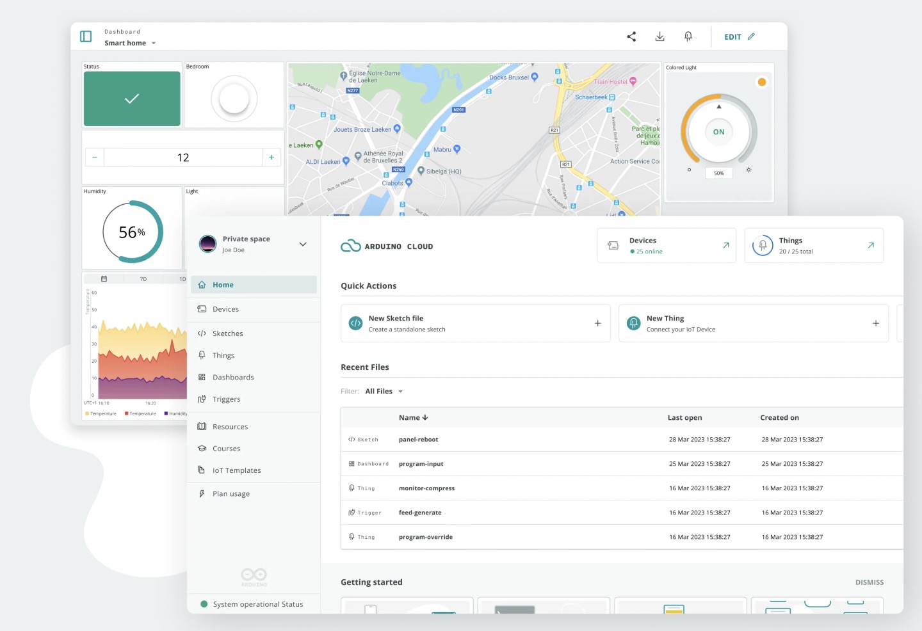Viewport: 922px width, 631px height.
Task: Click the share icon in dashboard header
Action: pyautogui.click(x=631, y=36)
